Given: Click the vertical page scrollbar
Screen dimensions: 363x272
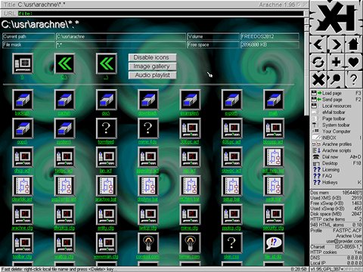Looking at the screenshot, I should pos(307,139).
